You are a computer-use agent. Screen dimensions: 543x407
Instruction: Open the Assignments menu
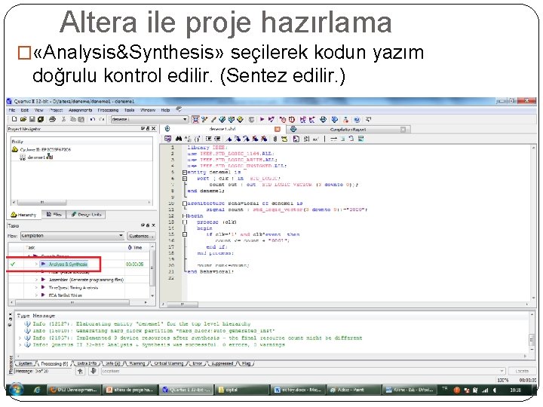81,110
